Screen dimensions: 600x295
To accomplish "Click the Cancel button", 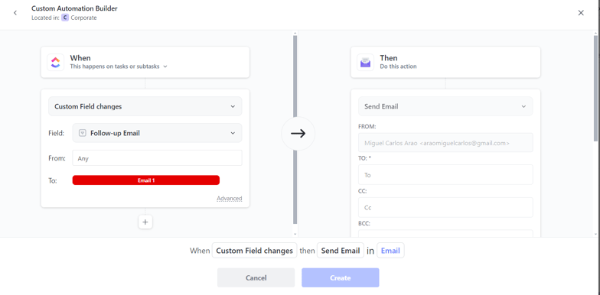I will tap(256, 278).
